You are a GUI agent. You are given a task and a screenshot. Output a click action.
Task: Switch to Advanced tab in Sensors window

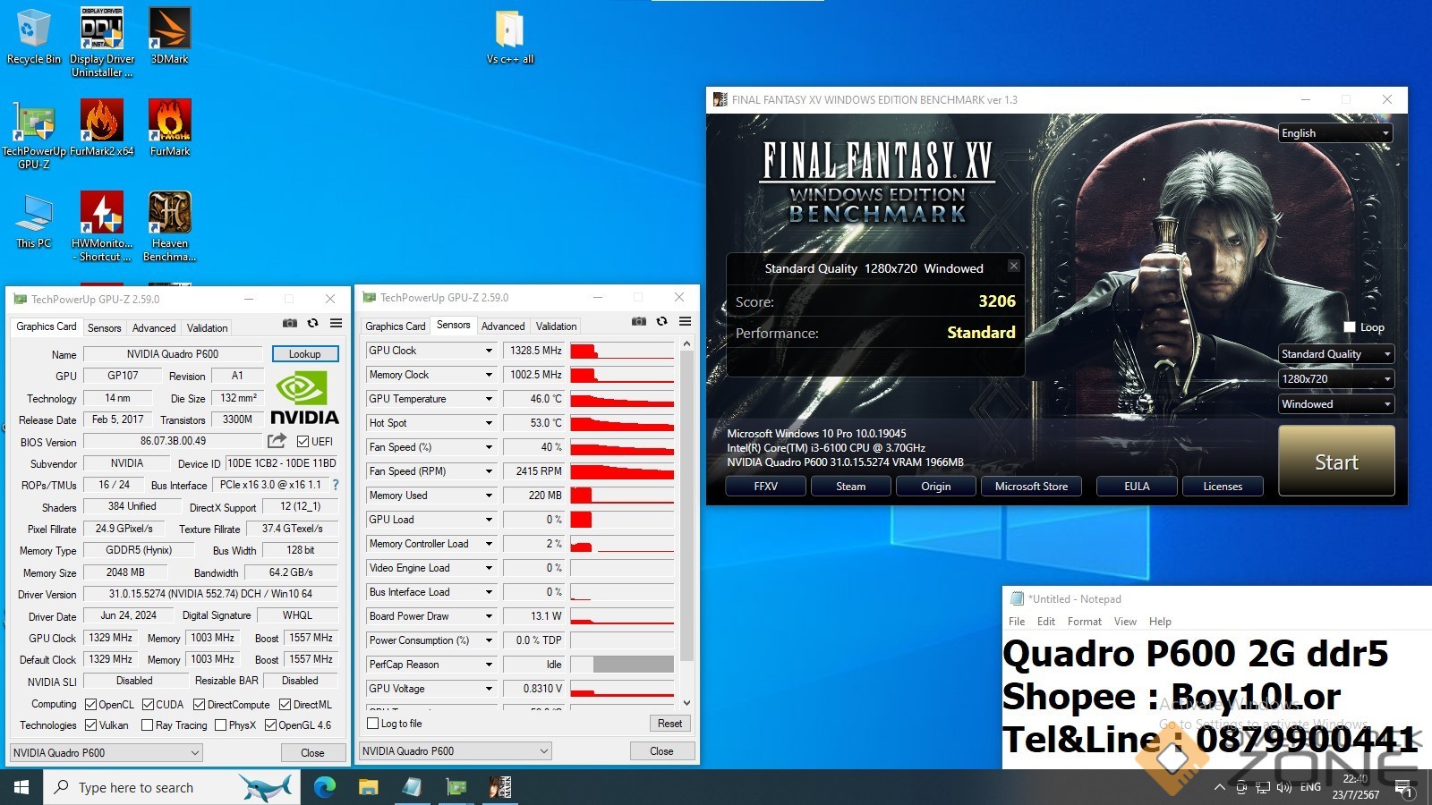503,326
